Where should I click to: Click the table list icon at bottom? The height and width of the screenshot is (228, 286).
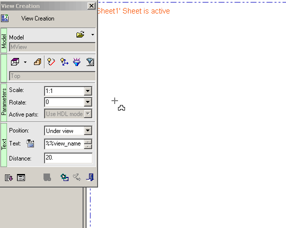click(x=21, y=177)
